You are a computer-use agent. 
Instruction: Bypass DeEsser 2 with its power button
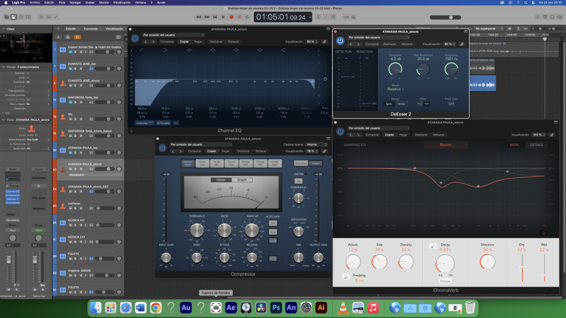coord(340,41)
